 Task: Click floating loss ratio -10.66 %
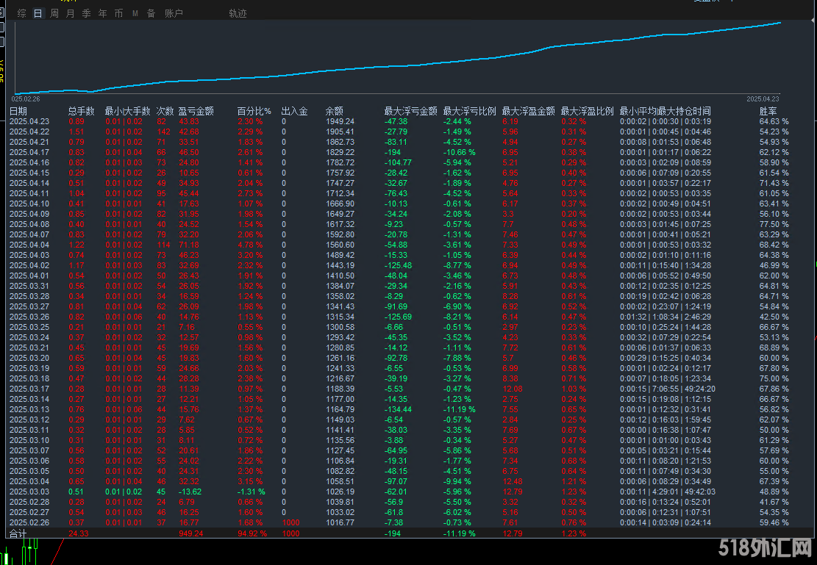click(460, 152)
